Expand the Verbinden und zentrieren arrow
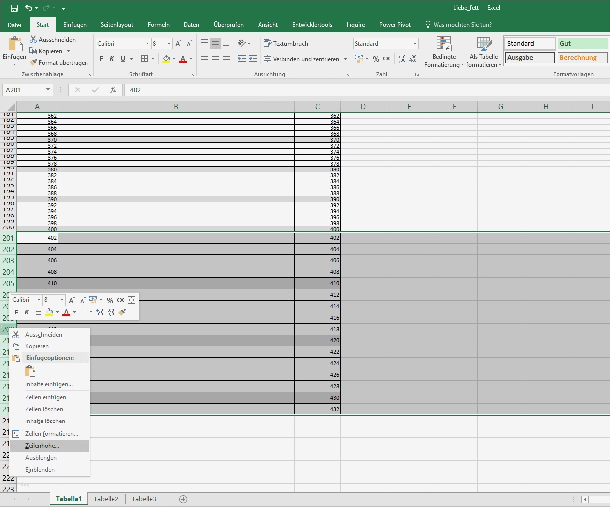The height and width of the screenshot is (507, 610). tap(345, 59)
